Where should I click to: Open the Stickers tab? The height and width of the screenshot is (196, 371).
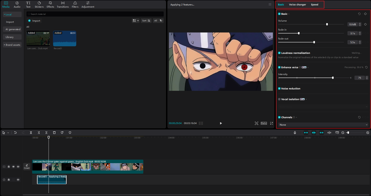[39, 4]
